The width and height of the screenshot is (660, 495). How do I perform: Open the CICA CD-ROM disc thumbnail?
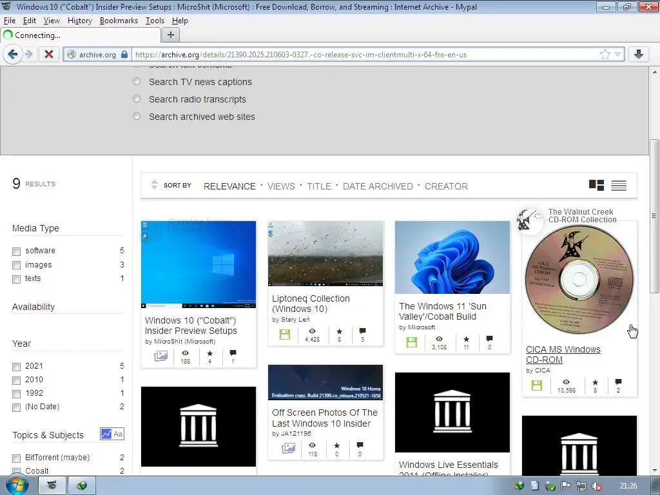tap(579, 280)
